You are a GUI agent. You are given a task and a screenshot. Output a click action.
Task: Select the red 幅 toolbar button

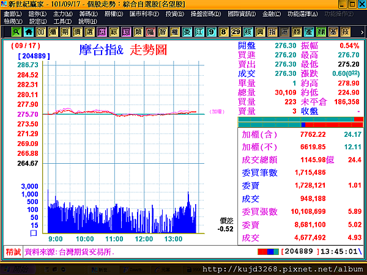click(x=150, y=32)
